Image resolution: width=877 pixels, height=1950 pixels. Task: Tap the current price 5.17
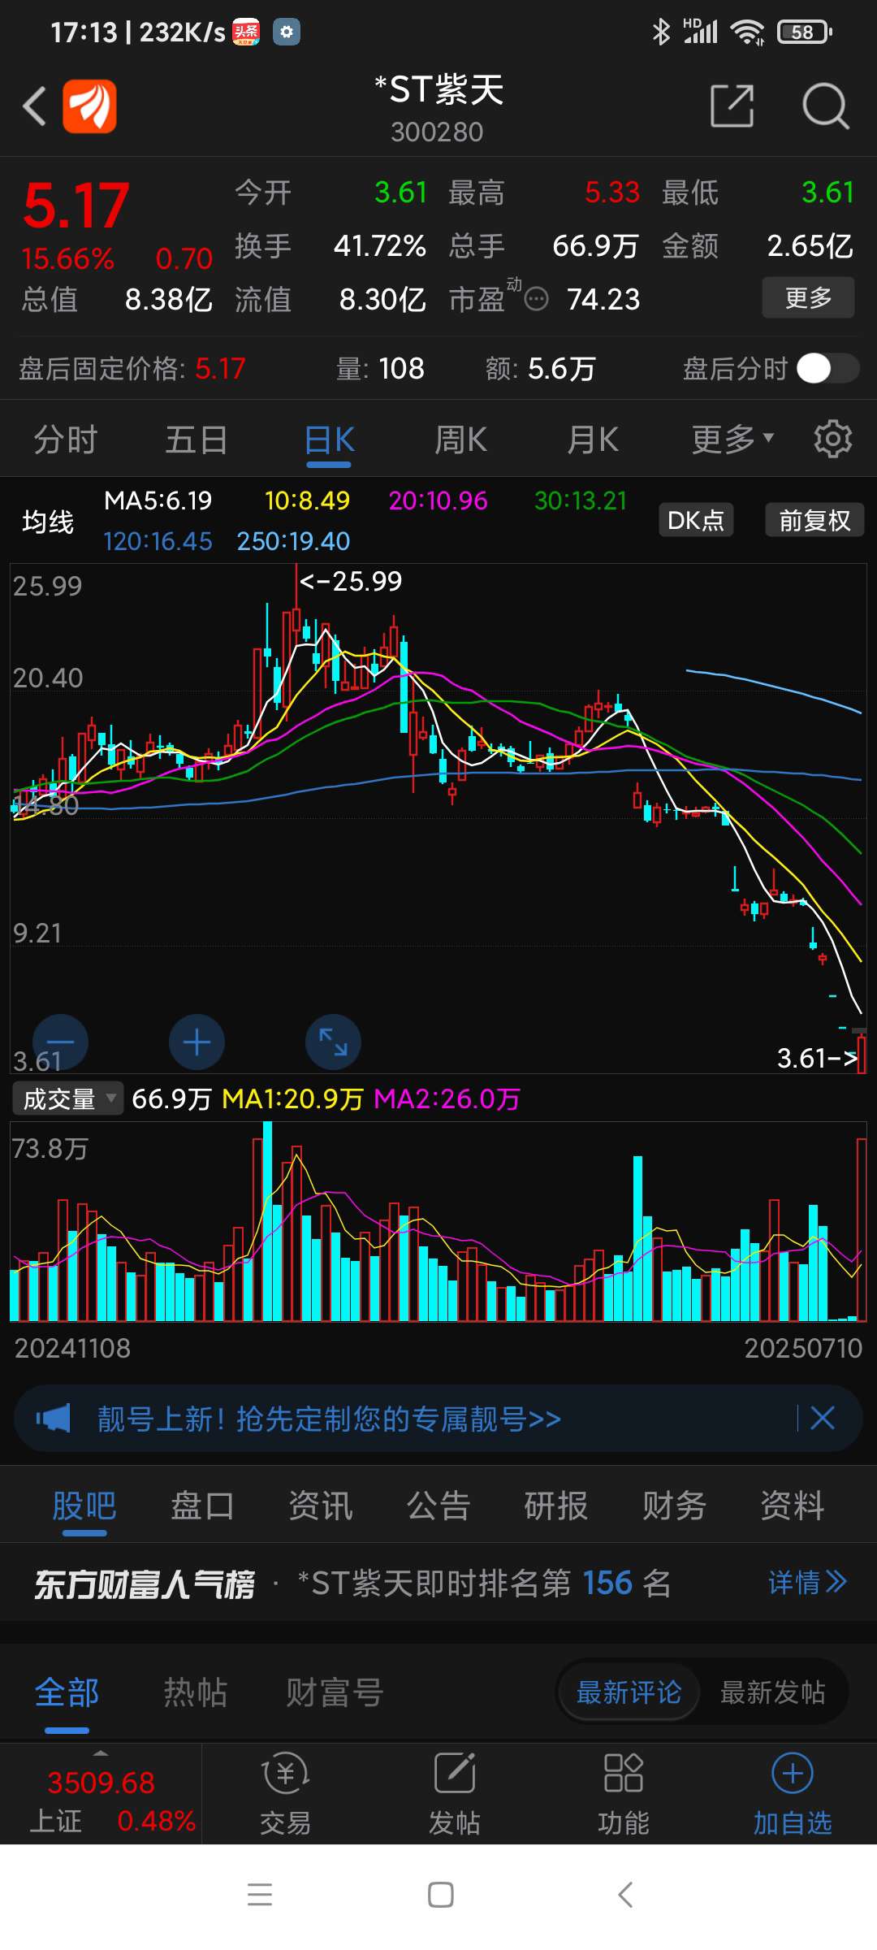point(76,205)
